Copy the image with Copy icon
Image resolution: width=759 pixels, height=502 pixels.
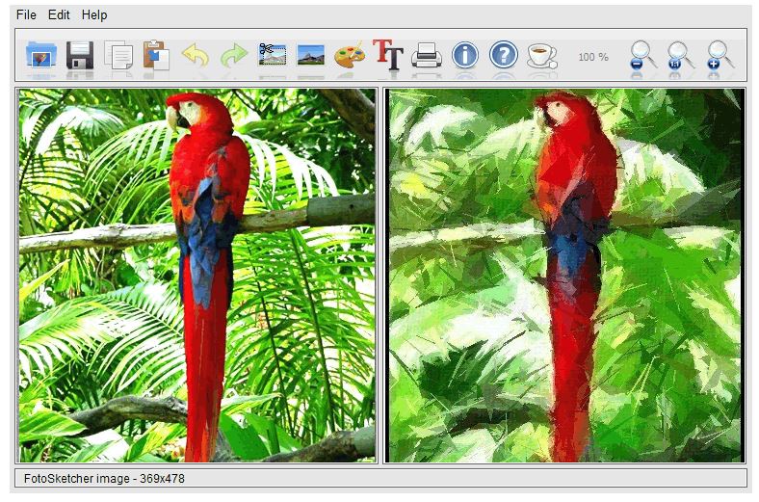click(118, 56)
